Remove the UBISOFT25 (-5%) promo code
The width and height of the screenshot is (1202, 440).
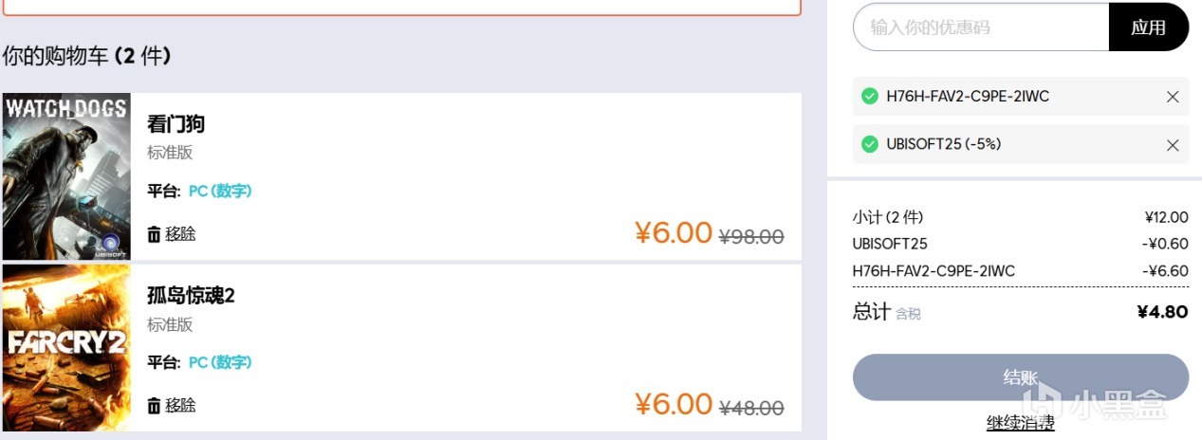coord(1173,145)
